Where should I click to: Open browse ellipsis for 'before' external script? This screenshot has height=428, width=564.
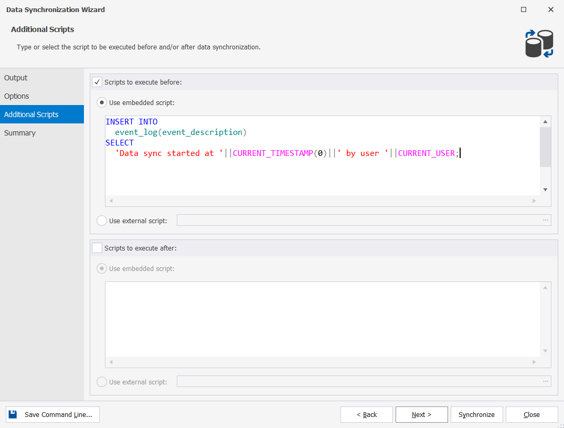click(546, 220)
